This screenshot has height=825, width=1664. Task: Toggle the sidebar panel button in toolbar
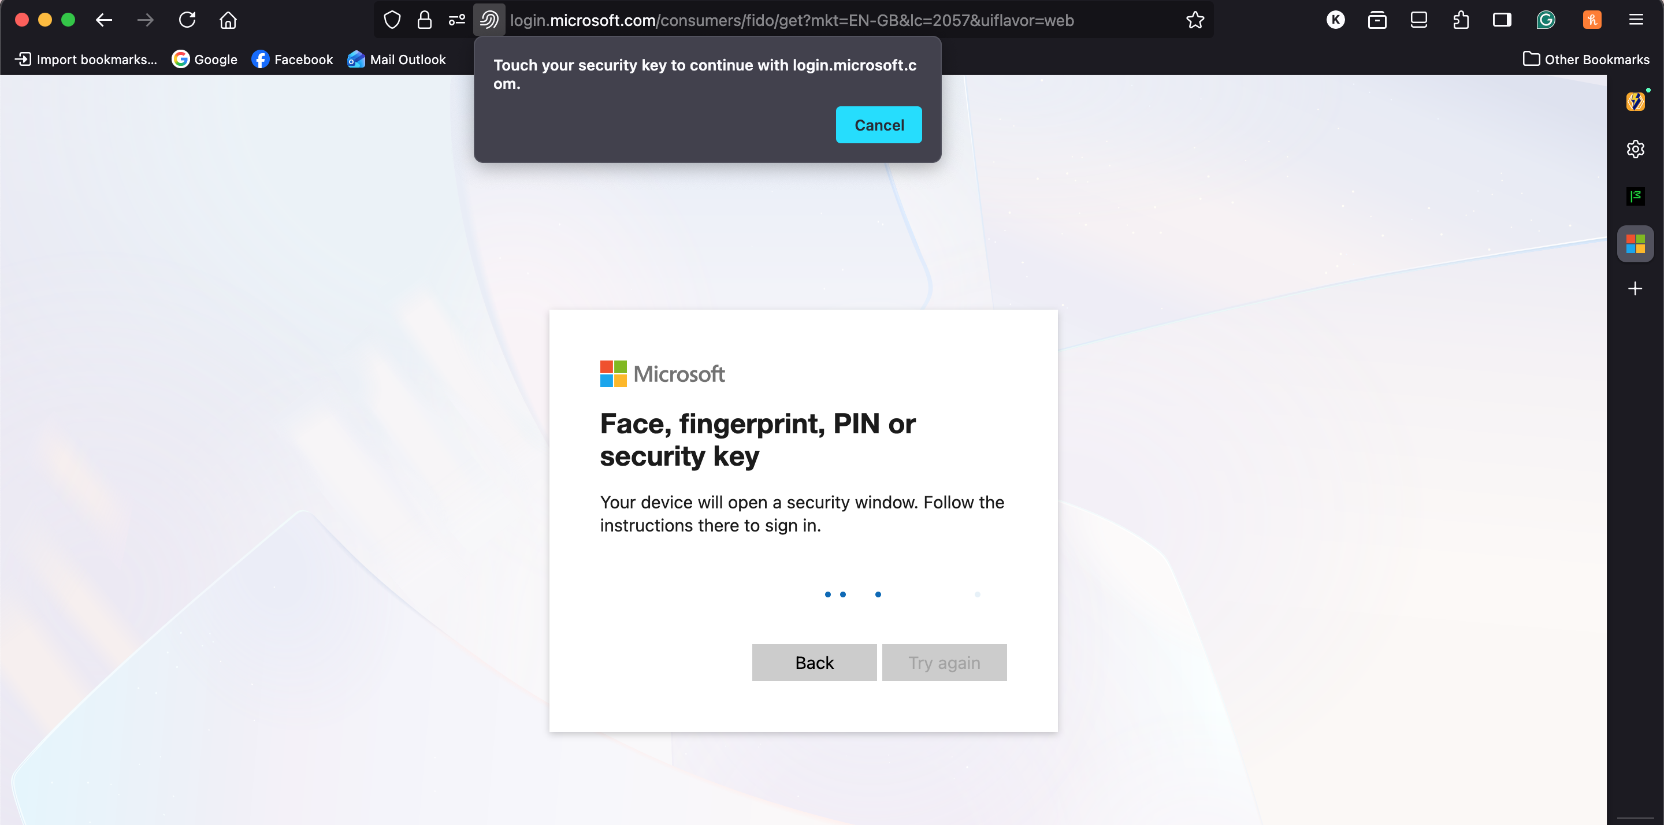pyautogui.click(x=1502, y=20)
